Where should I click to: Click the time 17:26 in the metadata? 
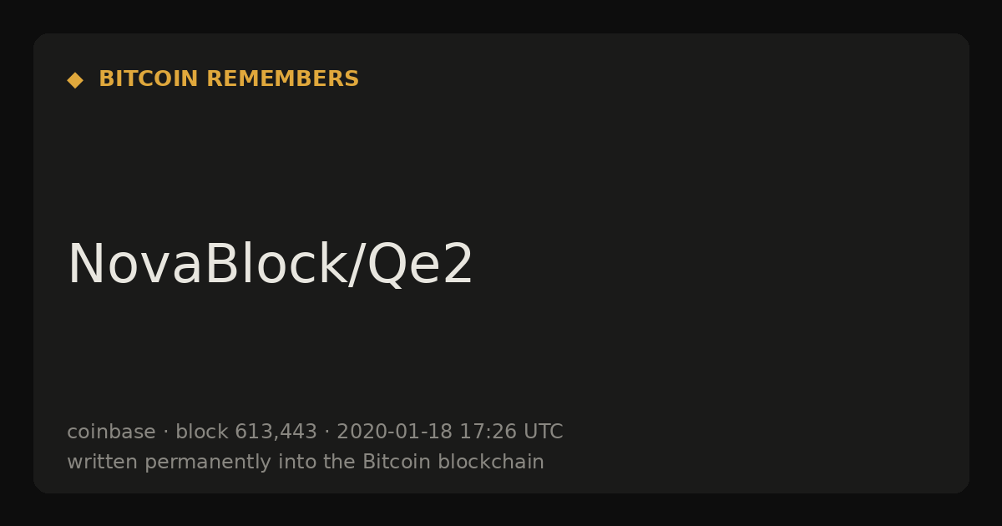click(x=488, y=432)
